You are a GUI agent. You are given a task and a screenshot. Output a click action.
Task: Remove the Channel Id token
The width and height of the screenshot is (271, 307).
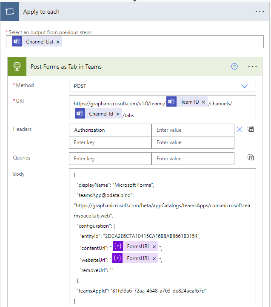118,114
